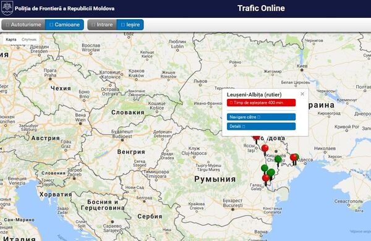Toggle the Camioane trucks filter
The width and height of the screenshot is (371, 241).
click(64, 25)
